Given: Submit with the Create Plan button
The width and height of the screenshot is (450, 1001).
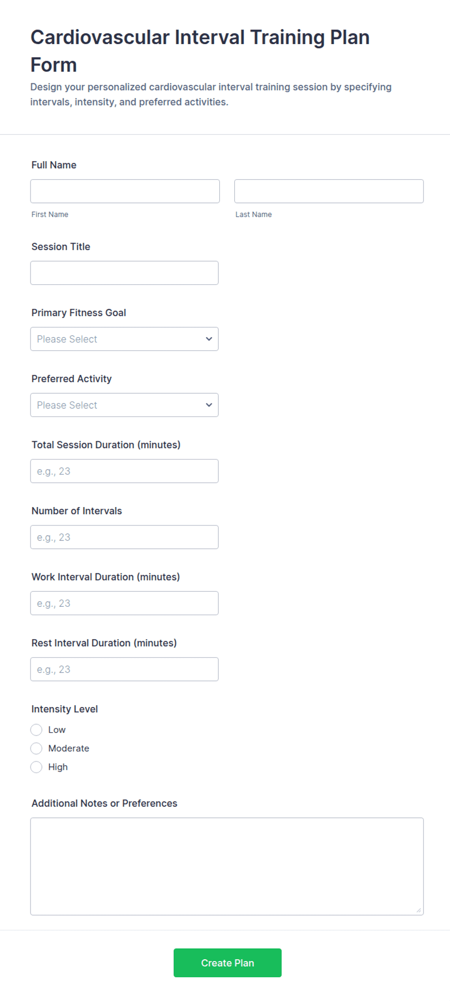Looking at the screenshot, I should click(227, 963).
